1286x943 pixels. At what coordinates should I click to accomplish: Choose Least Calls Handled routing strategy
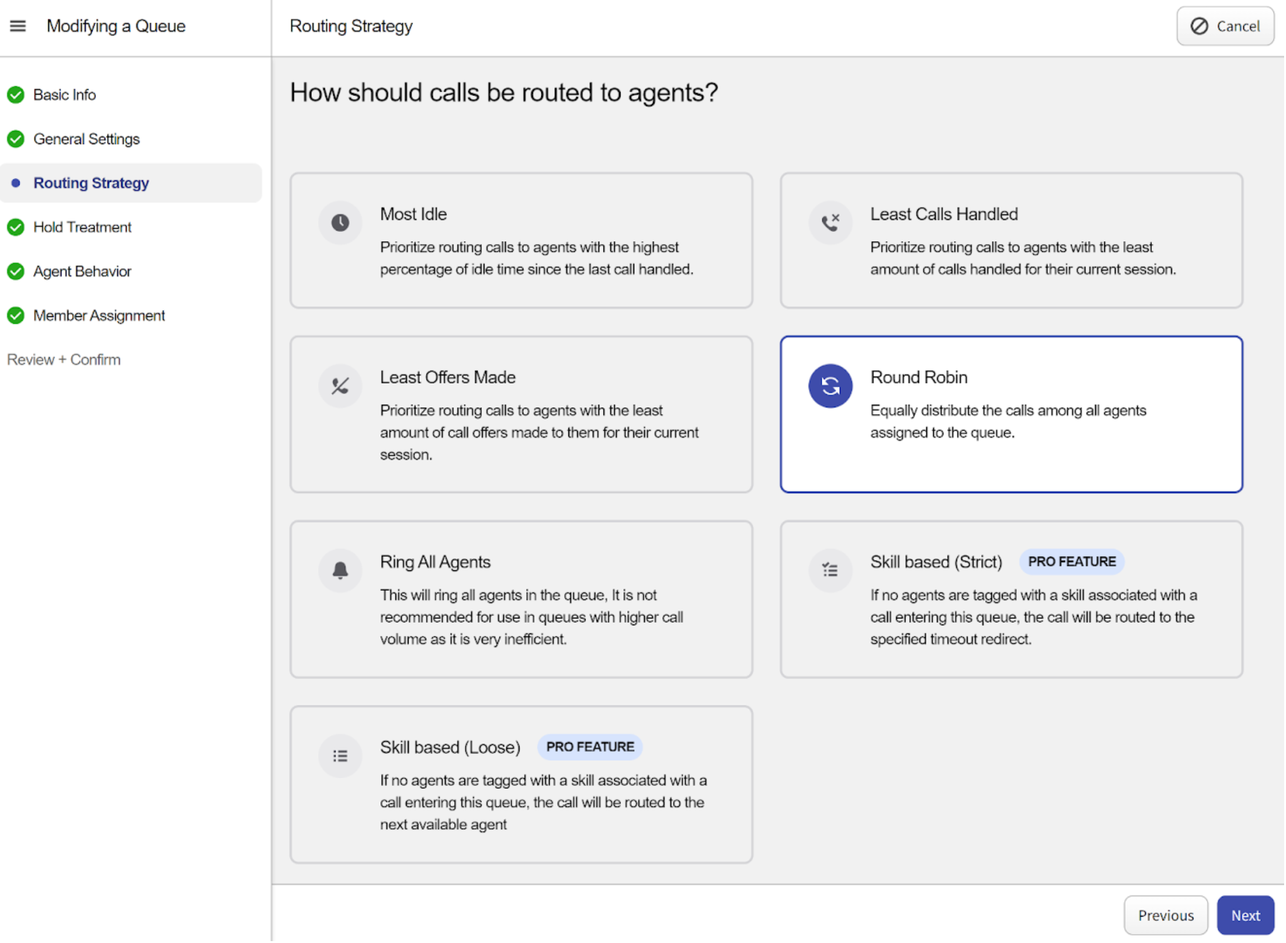[x=1011, y=241]
